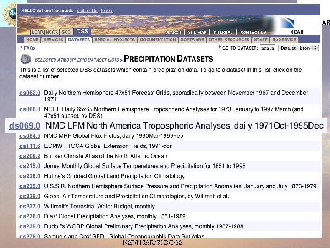This screenshot has width=330, height=248.
Task: Open dataset ds066.0
Action: point(30,109)
